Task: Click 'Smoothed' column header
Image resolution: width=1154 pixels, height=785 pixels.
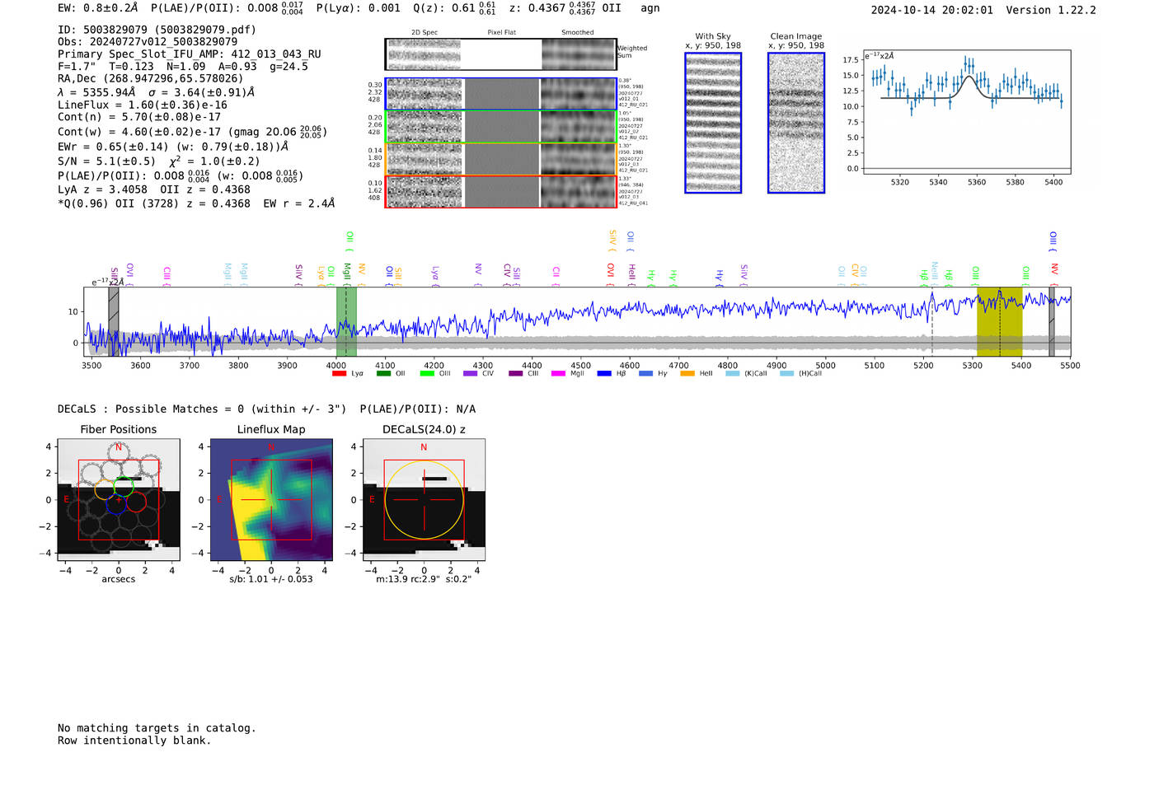Action: pos(577,33)
